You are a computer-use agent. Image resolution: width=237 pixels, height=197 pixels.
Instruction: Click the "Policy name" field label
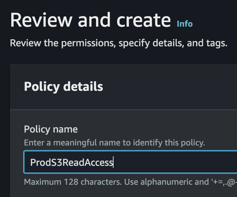51,129
